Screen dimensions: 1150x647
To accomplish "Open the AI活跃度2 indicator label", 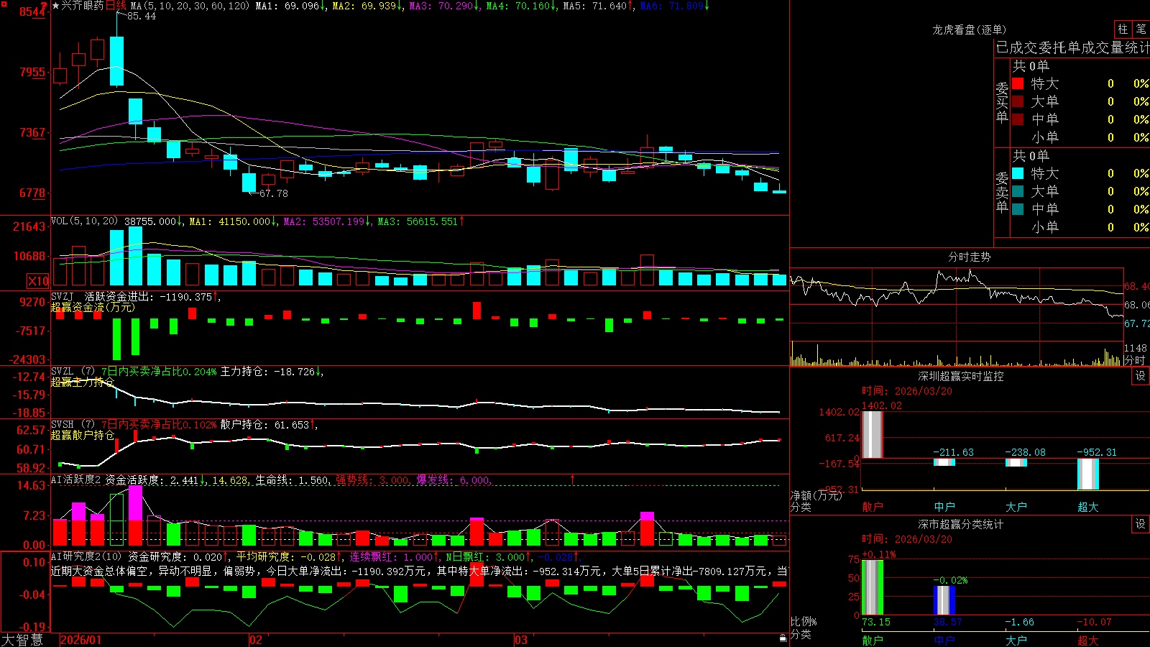I will tap(75, 480).
